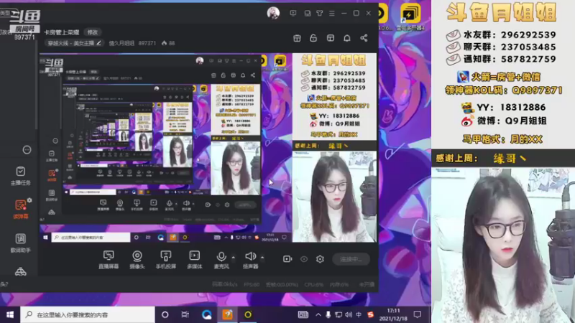The height and width of the screenshot is (323, 575).
Task: Open Cortana circle on the taskbar
Action: click(x=165, y=314)
